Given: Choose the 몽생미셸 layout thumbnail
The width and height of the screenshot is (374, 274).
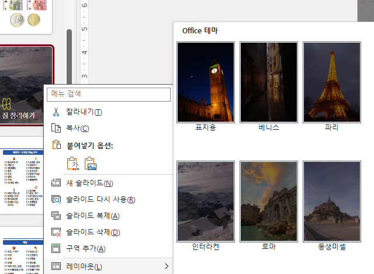Looking at the screenshot, I should tap(332, 201).
